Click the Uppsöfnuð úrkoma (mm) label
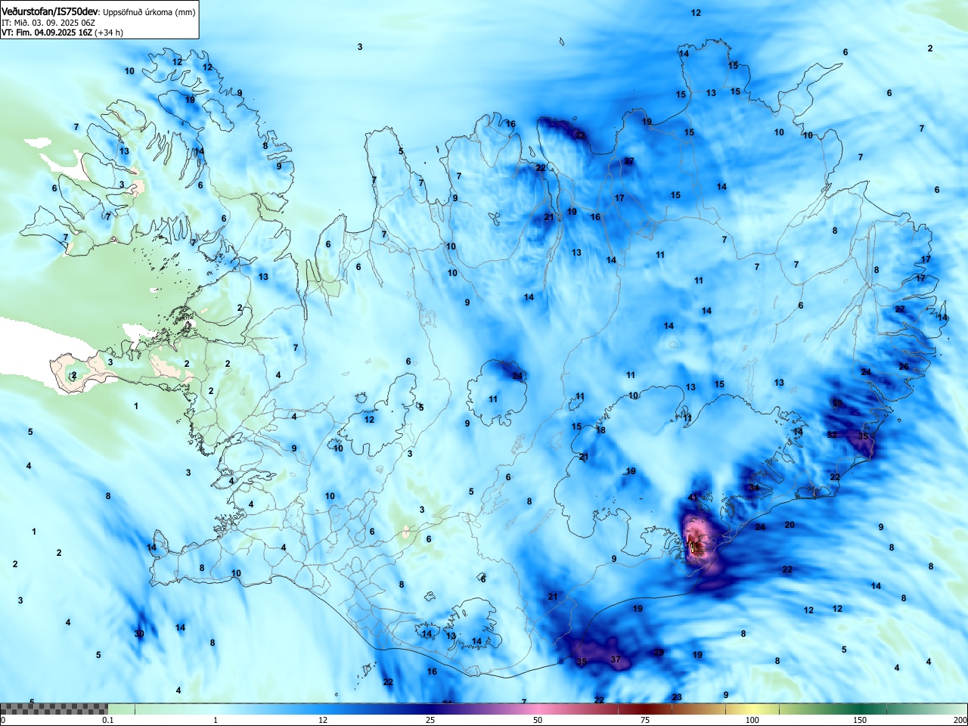The width and height of the screenshot is (968, 726). pos(149,12)
